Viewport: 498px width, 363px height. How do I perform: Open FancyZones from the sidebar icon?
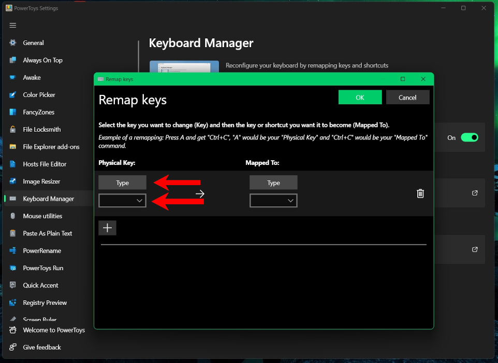(12, 112)
